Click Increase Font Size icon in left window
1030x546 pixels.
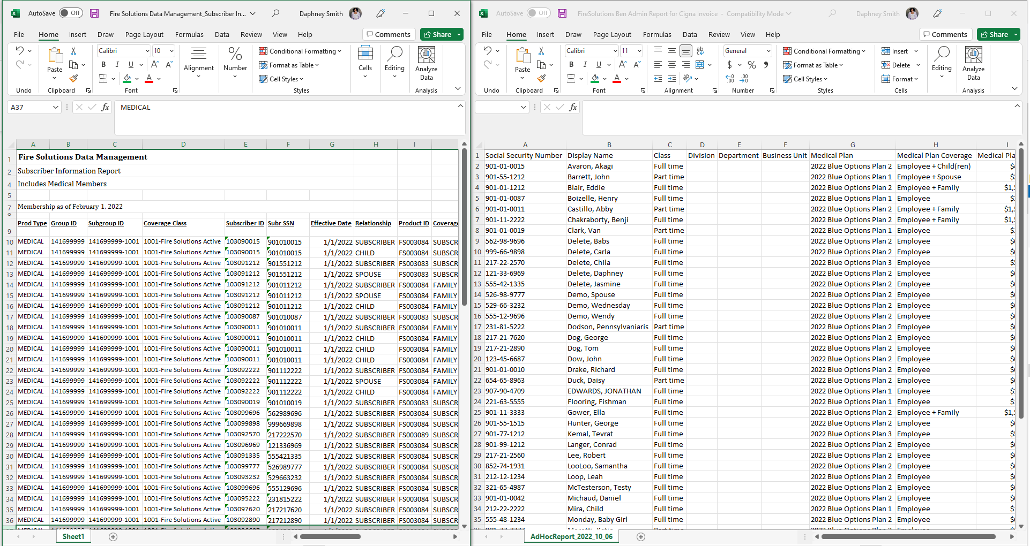coord(155,65)
